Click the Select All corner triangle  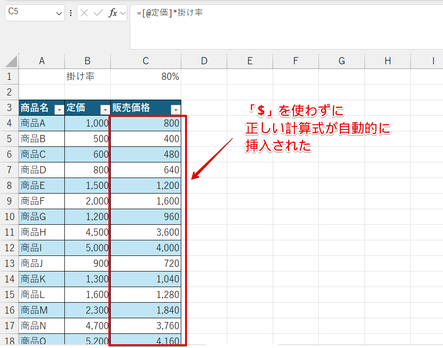point(11,61)
